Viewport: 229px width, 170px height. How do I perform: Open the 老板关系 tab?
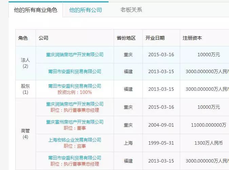[x=131, y=10]
